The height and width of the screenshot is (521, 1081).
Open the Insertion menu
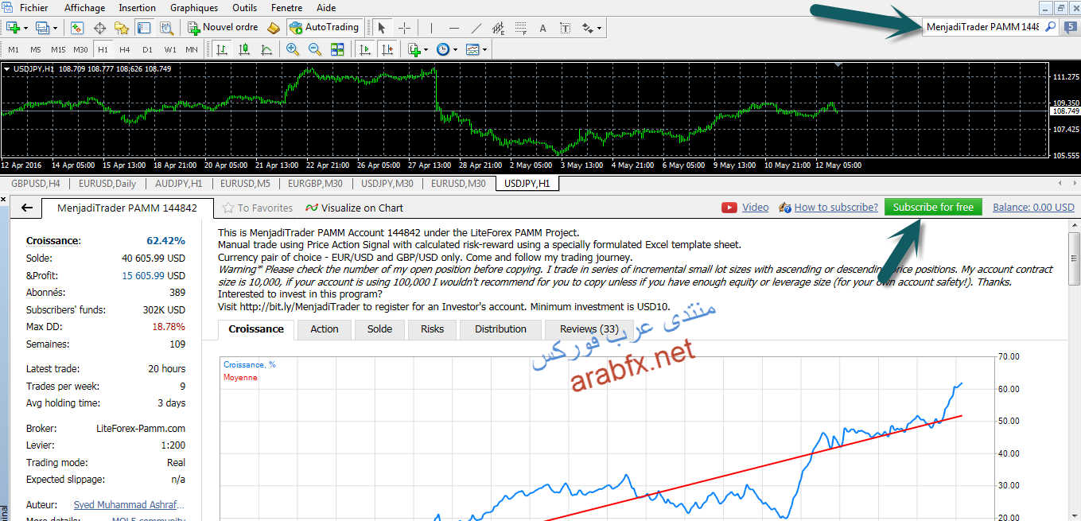pos(137,8)
